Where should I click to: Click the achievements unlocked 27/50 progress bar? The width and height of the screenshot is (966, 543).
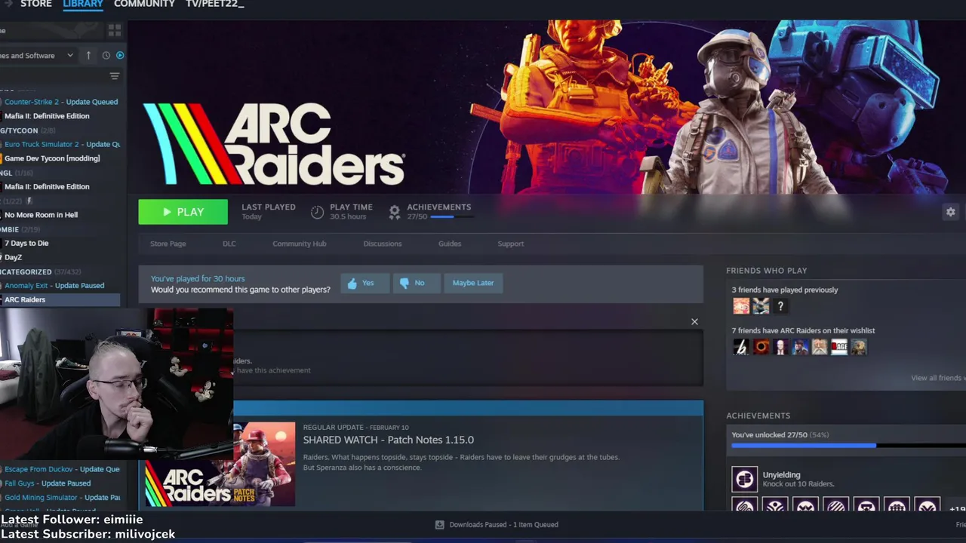[x=848, y=446]
